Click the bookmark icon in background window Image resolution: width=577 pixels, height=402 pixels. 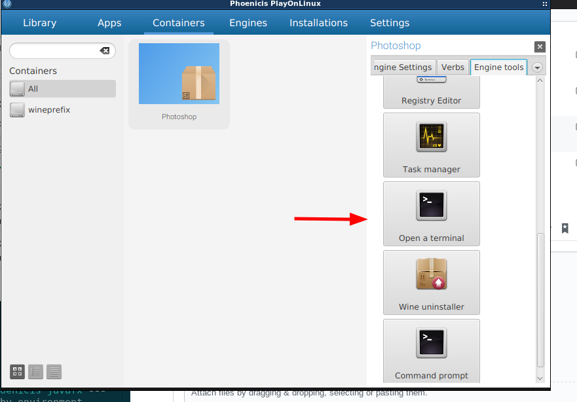click(565, 228)
